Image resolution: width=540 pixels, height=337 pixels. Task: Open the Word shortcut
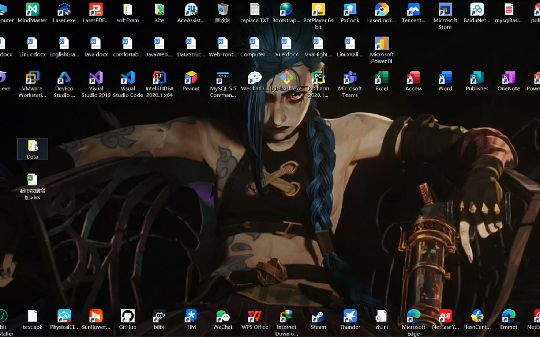click(x=445, y=81)
